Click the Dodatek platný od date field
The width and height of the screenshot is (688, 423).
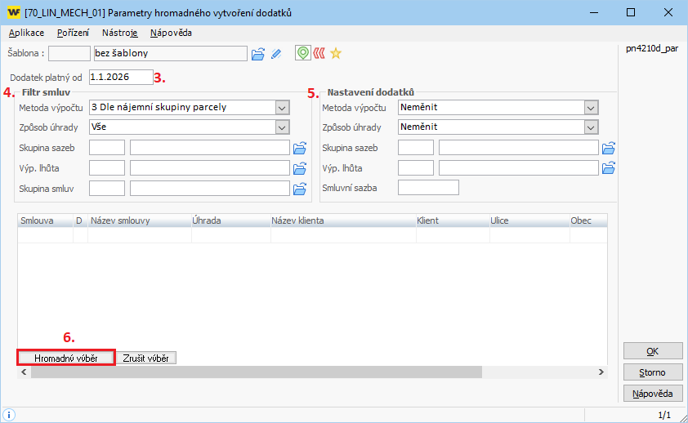(120, 78)
